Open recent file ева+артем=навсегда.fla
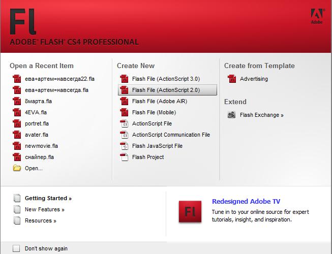 tap(56, 90)
